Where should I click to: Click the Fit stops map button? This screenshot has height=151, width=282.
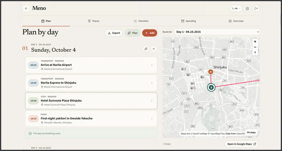click(251, 132)
